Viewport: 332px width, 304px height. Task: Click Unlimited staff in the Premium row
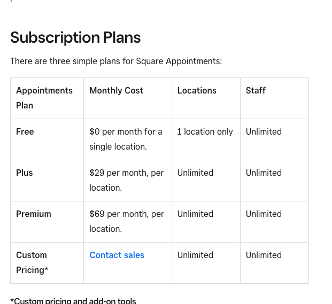pyautogui.click(x=264, y=214)
